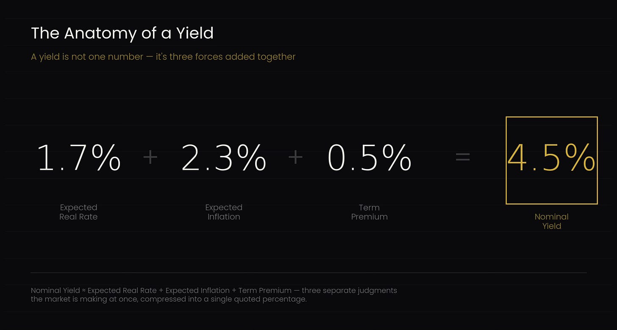This screenshot has height=330, width=617.
Task: Click the 0.5% figure
Action: (370, 158)
